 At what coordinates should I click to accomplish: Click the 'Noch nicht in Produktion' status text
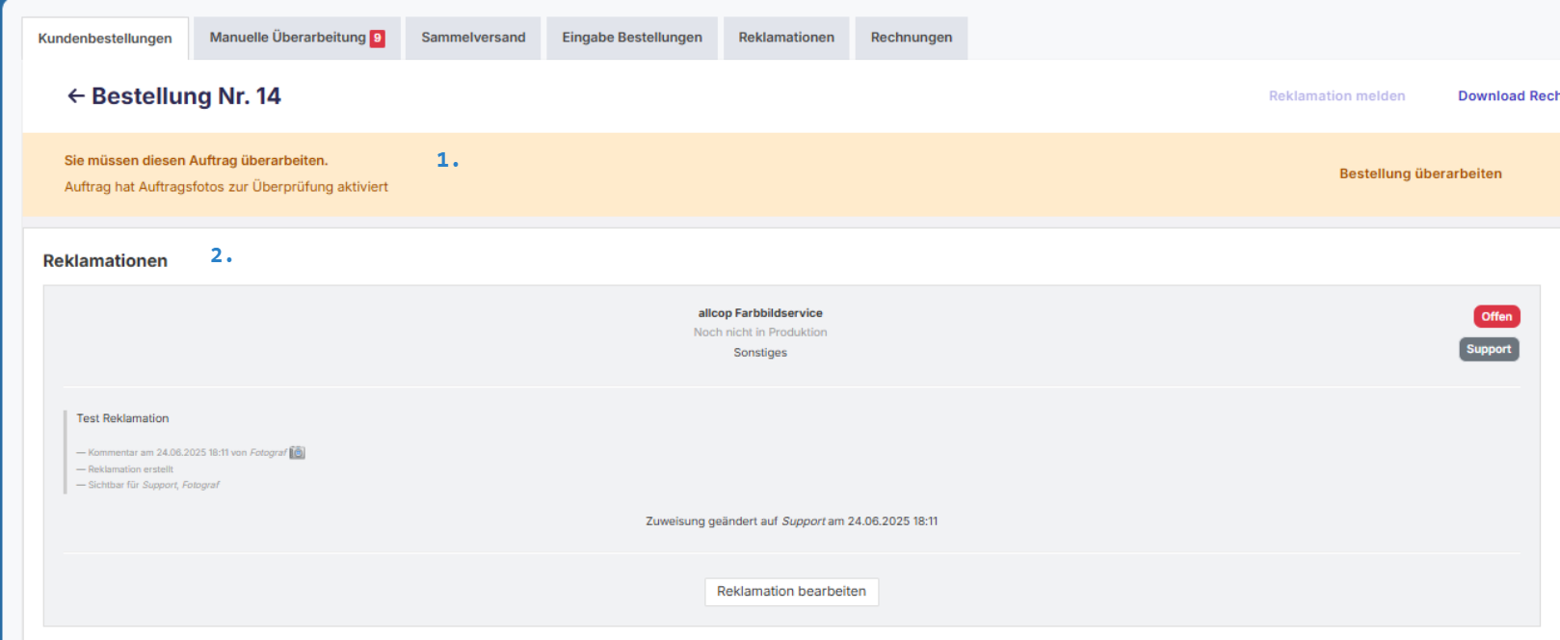(x=760, y=333)
